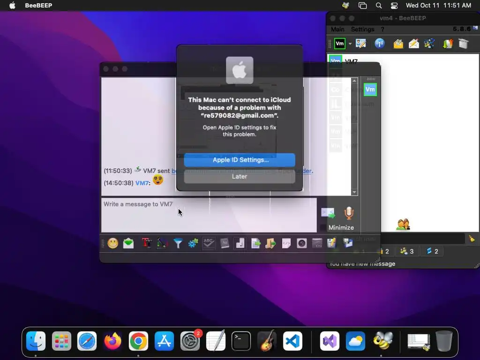Switch to the groups tab showing 3
This screenshot has height=360, width=480.
click(x=407, y=251)
